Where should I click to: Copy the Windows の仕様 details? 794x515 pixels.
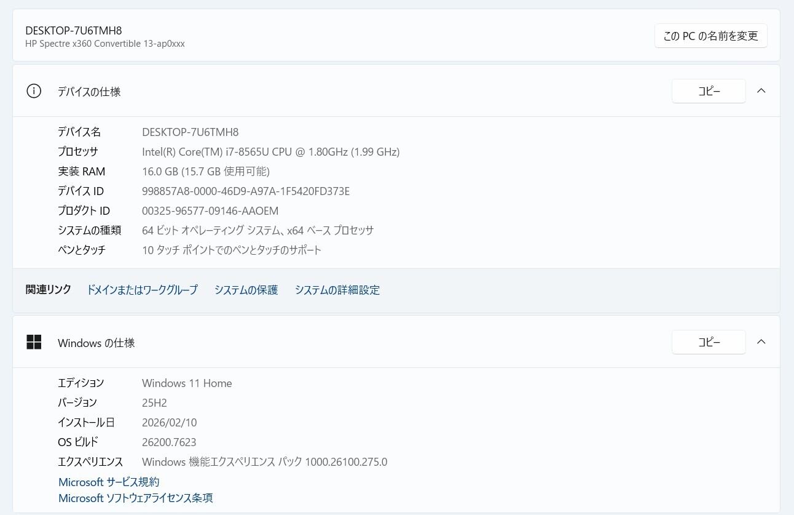[x=709, y=342]
